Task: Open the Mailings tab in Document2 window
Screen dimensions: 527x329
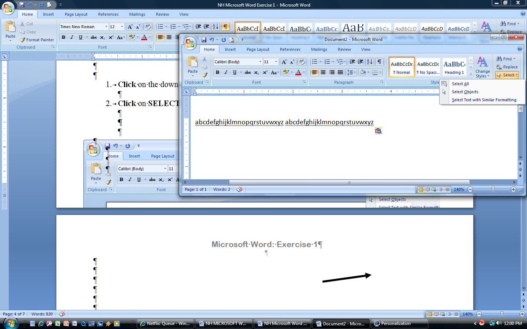Action: coord(319,49)
